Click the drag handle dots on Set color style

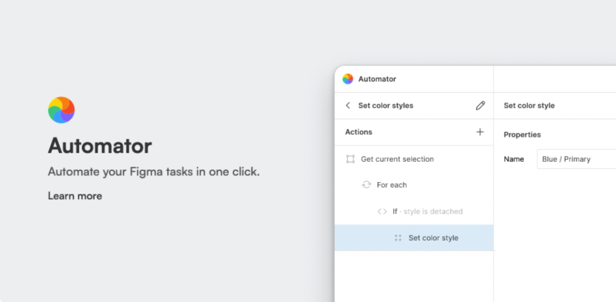(398, 238)
